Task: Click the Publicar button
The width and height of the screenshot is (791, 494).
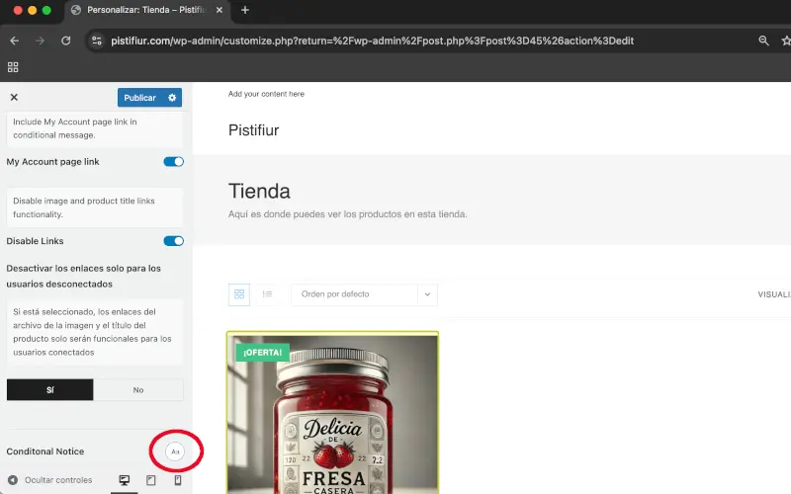Action: click(140, 97)
